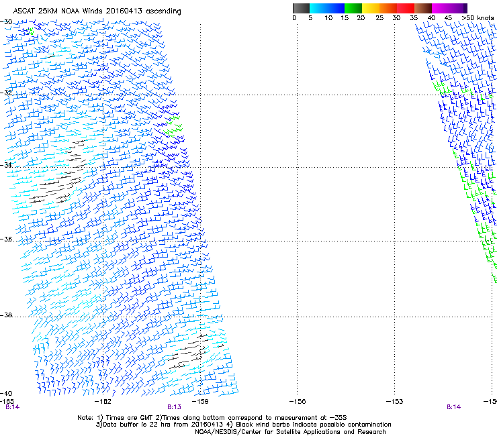Click the -38 latitude axis label
Screen dimensions: 497x436
pyautogui.click(x=6, y=315)
